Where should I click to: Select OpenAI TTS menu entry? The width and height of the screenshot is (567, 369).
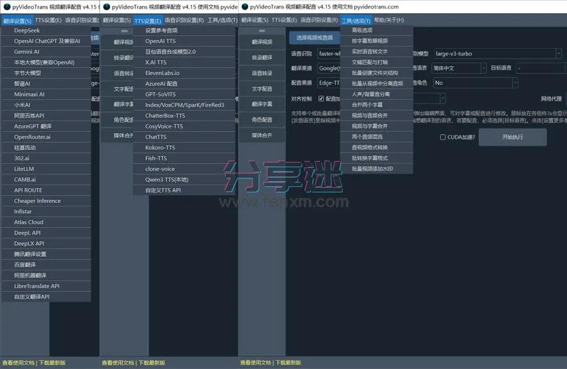[184, 41]
